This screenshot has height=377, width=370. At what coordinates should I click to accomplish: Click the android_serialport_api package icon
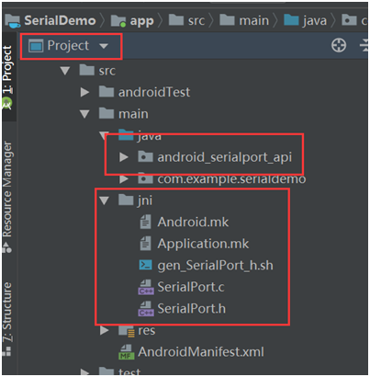click(145, 156)
